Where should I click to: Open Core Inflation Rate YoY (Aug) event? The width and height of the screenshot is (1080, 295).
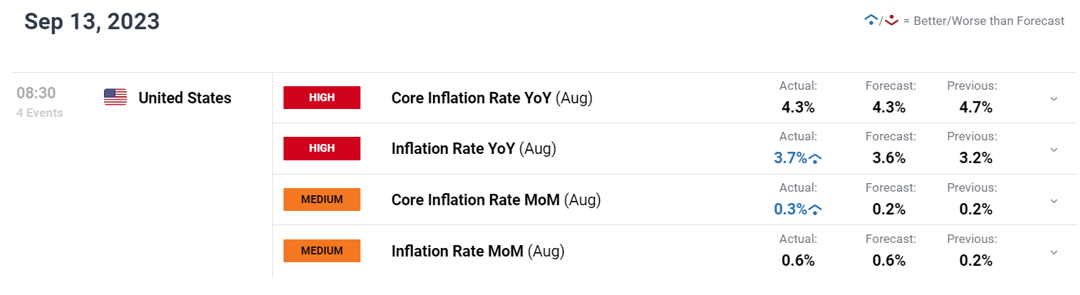pos(492,98)
